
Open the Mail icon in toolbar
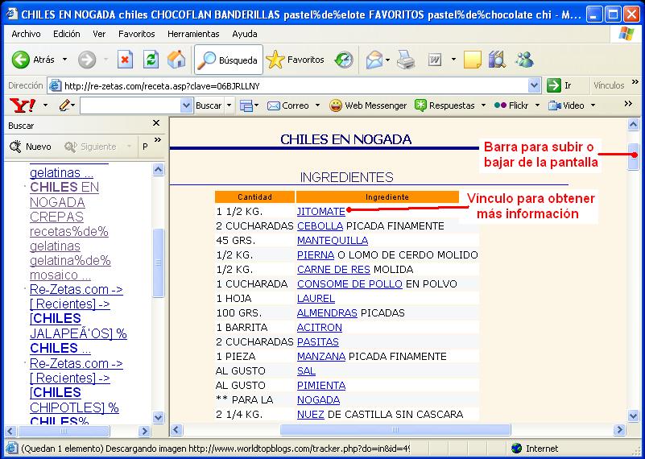pos(374,60)
